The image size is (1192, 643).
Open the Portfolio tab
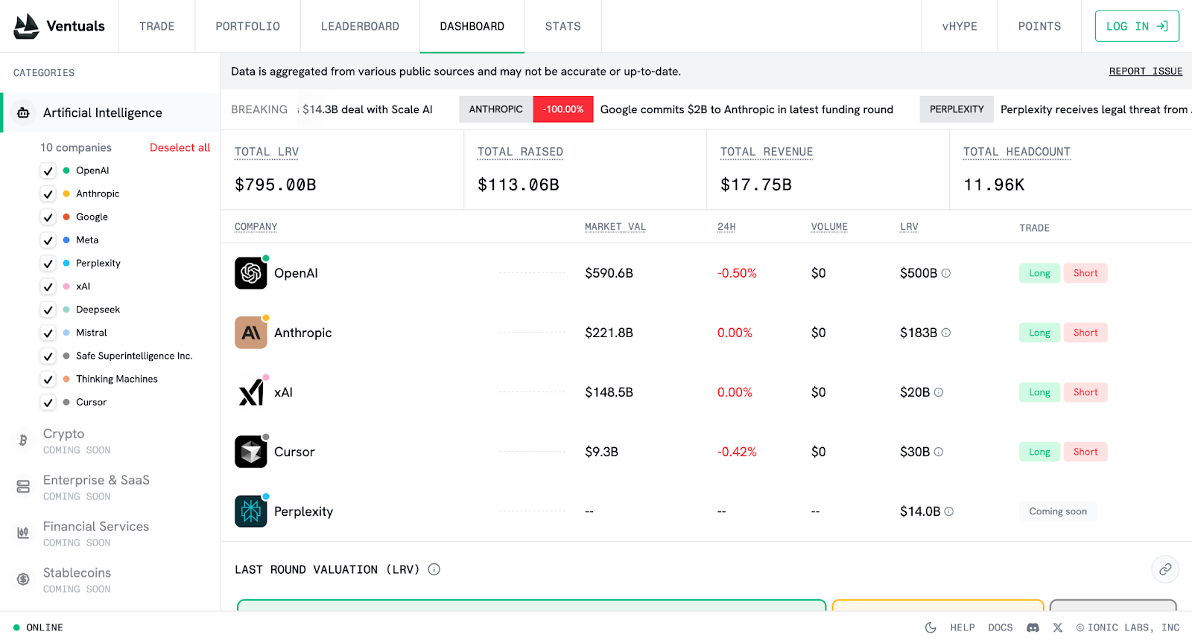point(247,26)
